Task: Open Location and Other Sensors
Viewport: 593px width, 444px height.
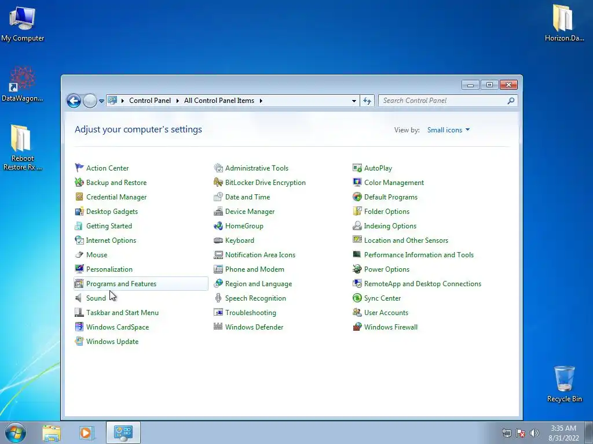Action: [406, 240]
